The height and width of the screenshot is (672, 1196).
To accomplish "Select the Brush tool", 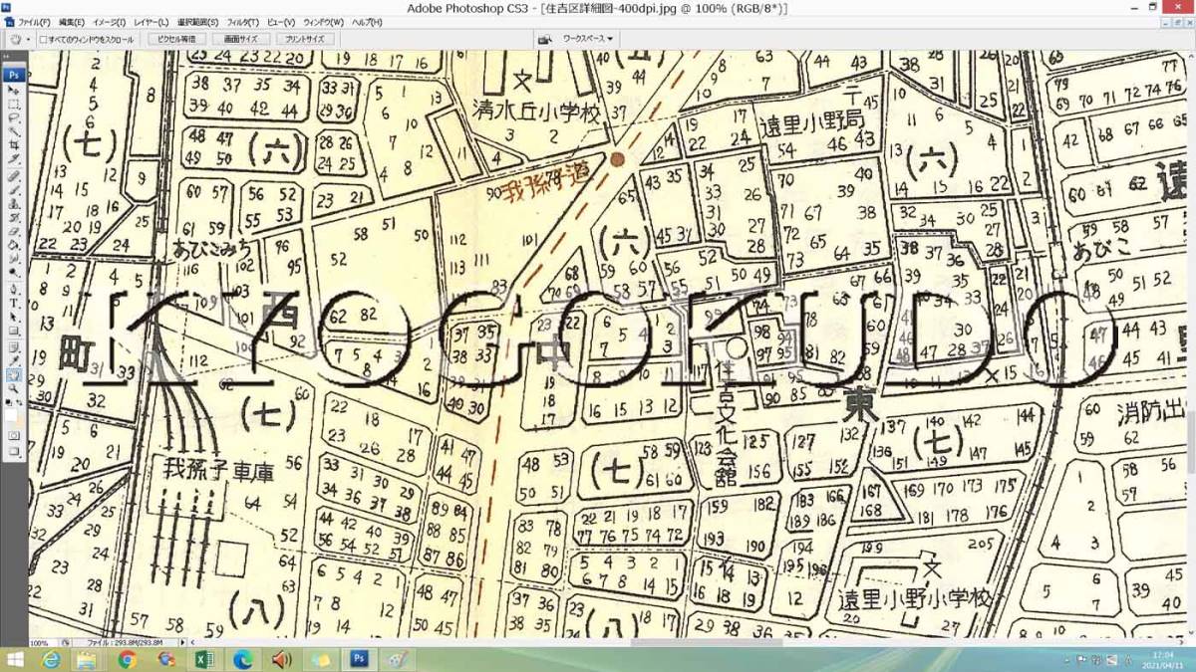I will 14,189.
